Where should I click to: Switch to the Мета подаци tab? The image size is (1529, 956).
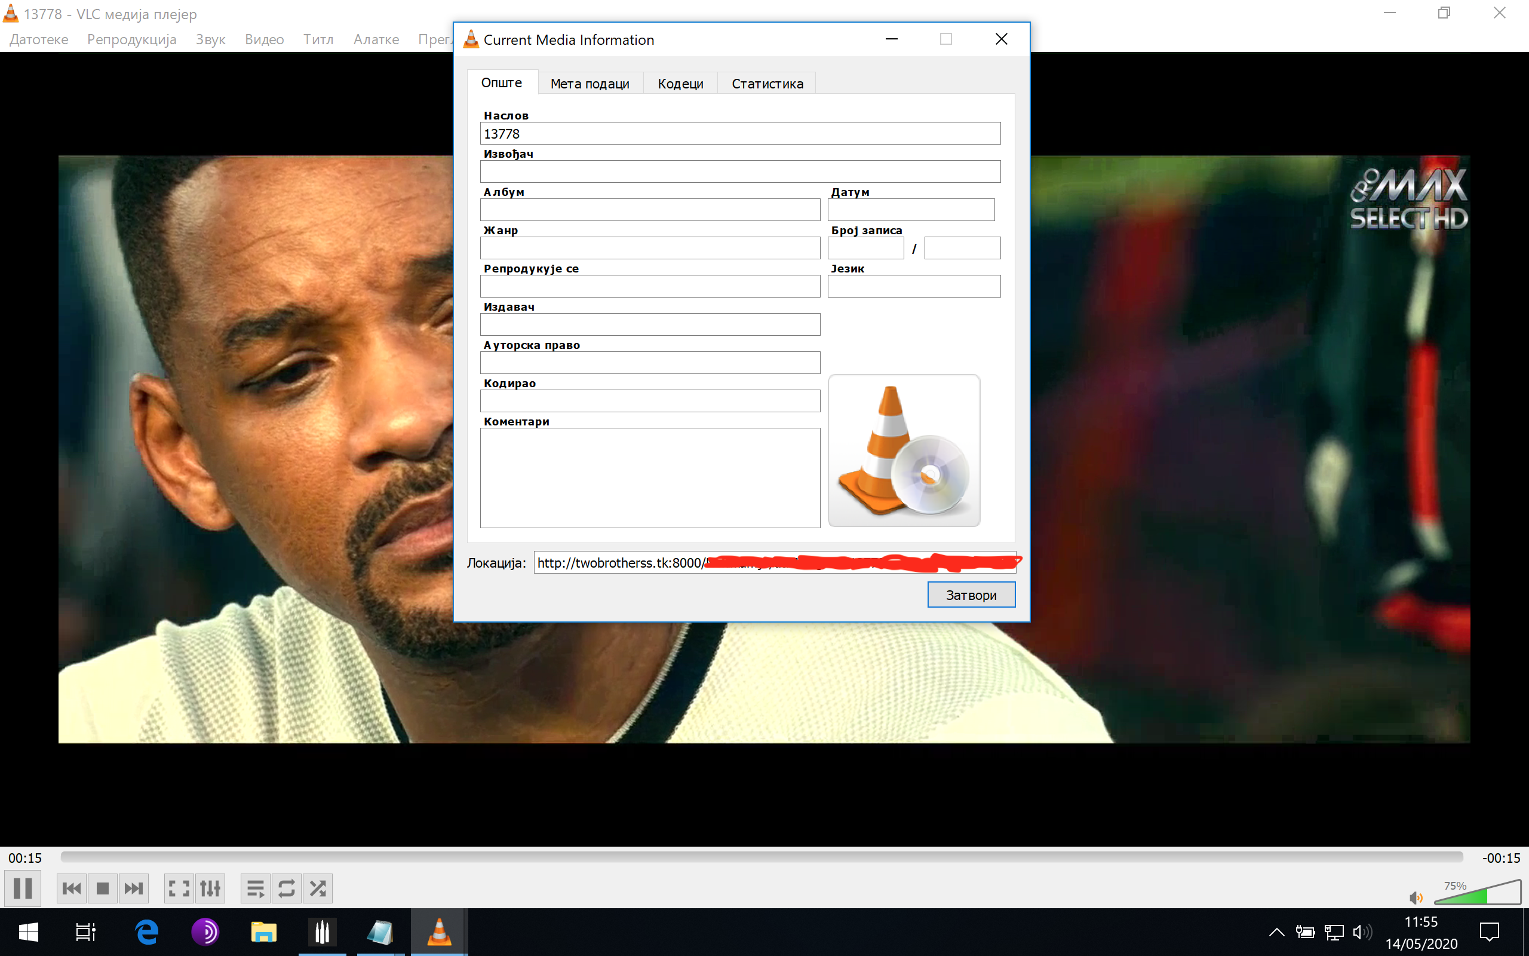coord(590,84)
